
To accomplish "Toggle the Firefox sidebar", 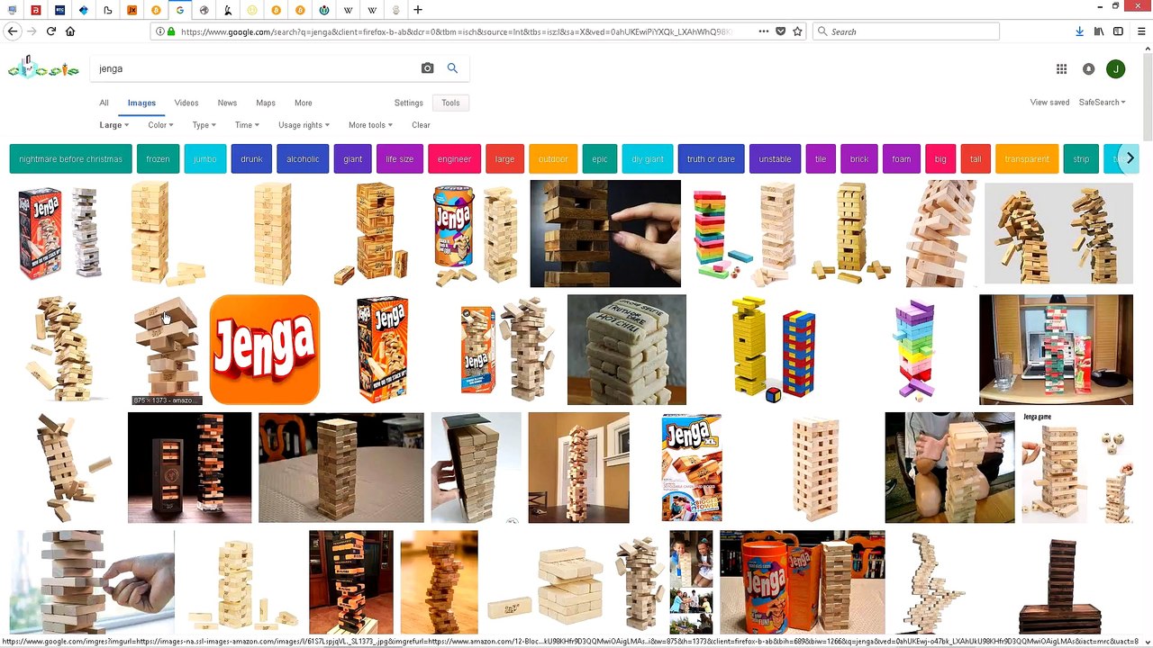I will pos(1118,31).
